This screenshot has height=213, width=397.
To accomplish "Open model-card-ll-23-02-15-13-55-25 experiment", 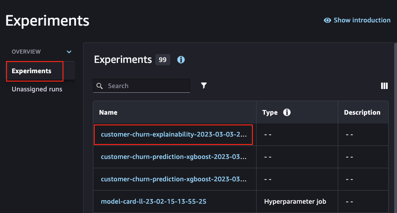I will point(153,201).
